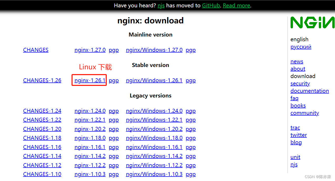Click the 'nginx: download' heading
This screenshot has height=181, width=335.
(150, 21)
